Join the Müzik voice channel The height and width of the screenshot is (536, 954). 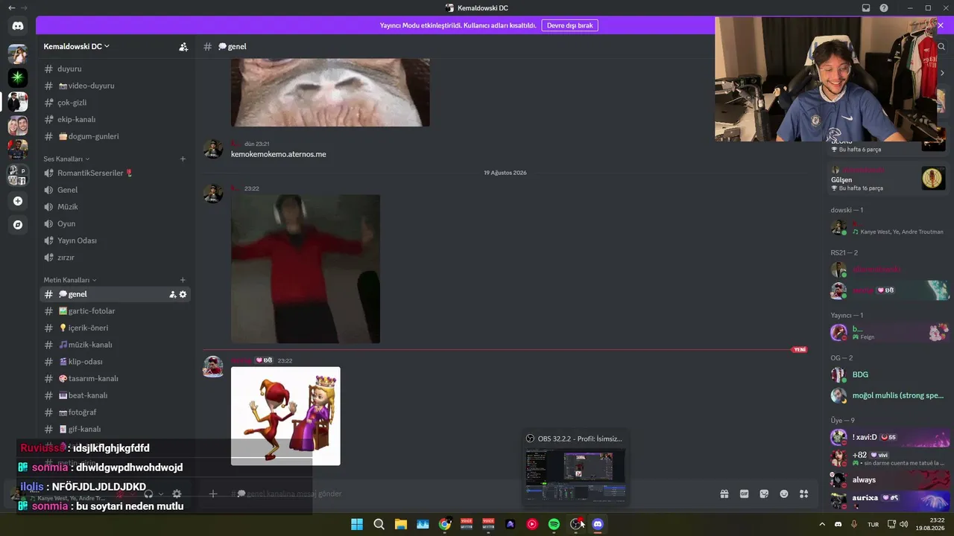coord(116,207)
